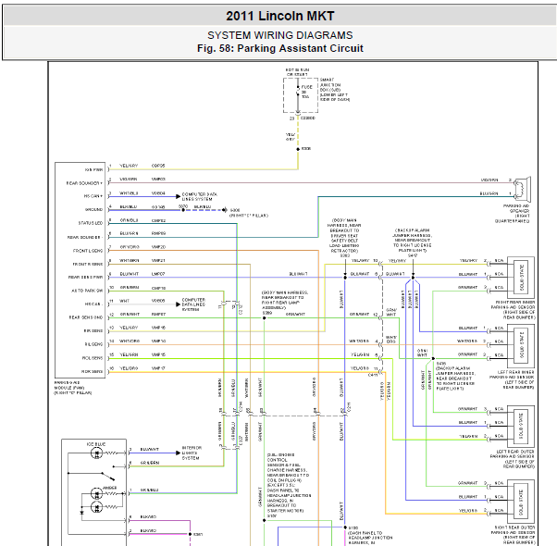Click the ICE BLUE LED symbol
This screenshot has height=546, width=557.
tap(96, 453)
